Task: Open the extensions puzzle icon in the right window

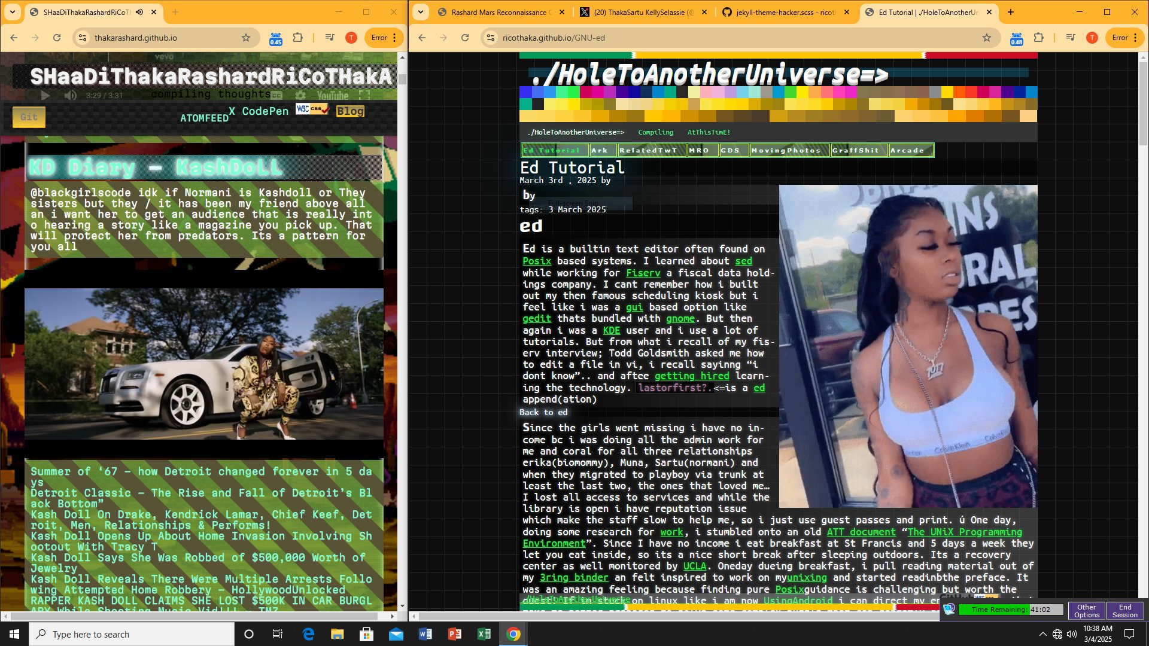Action: pyautogui.click(x=1038, y=38)
